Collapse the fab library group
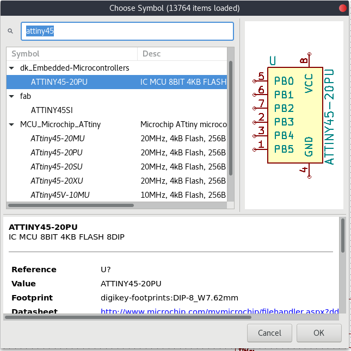This screenshot has width=351, height=351. [11, 96]
